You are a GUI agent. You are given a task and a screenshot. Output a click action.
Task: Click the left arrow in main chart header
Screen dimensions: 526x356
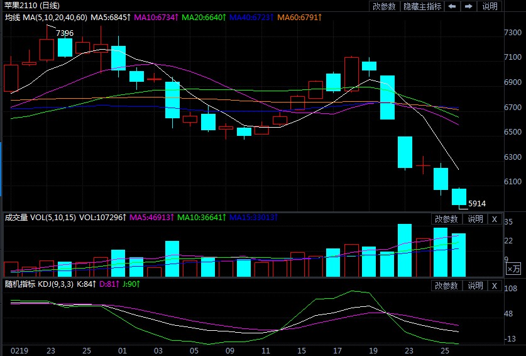click(452, 6)
